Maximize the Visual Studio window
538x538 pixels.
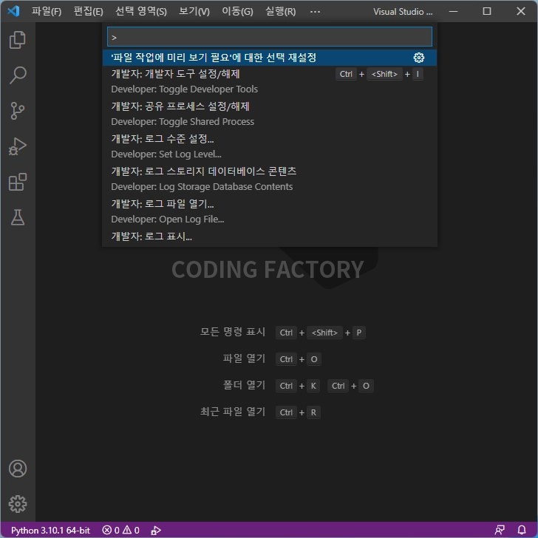[487, 11]
